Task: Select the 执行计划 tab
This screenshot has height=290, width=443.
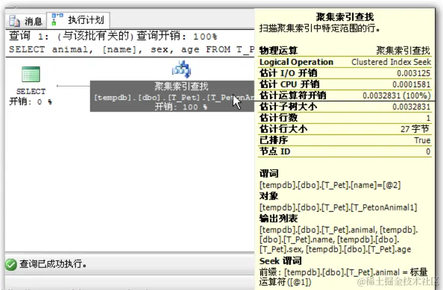Action: point(78,20)
